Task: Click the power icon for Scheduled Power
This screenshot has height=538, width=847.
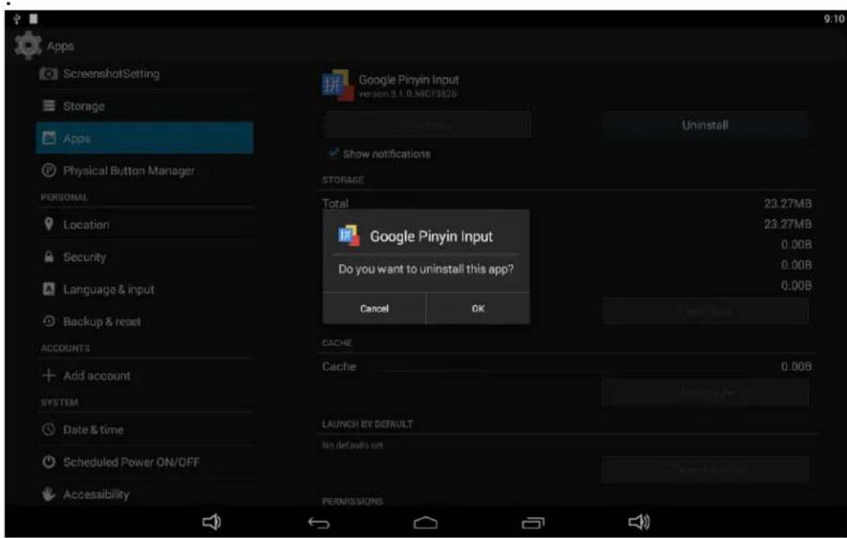Action: tap(48, 462)
